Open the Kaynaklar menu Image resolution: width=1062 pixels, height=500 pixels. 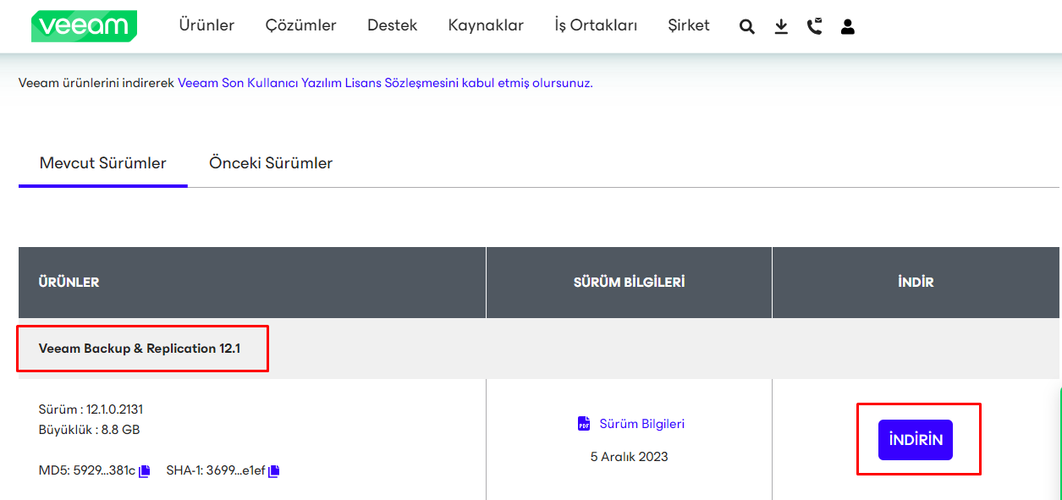pyautogui.click(x=486, y=25)
